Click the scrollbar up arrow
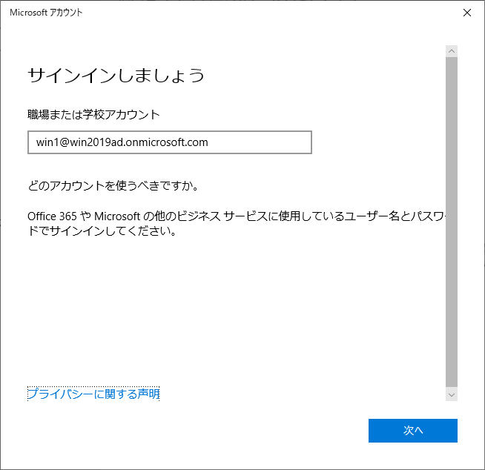 pos(452,51)
